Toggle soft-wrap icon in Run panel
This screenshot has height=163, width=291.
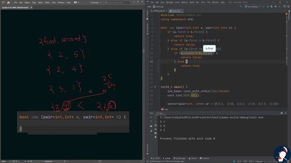point(156,125)
